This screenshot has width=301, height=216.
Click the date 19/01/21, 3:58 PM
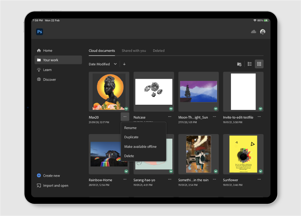(232, 122)
